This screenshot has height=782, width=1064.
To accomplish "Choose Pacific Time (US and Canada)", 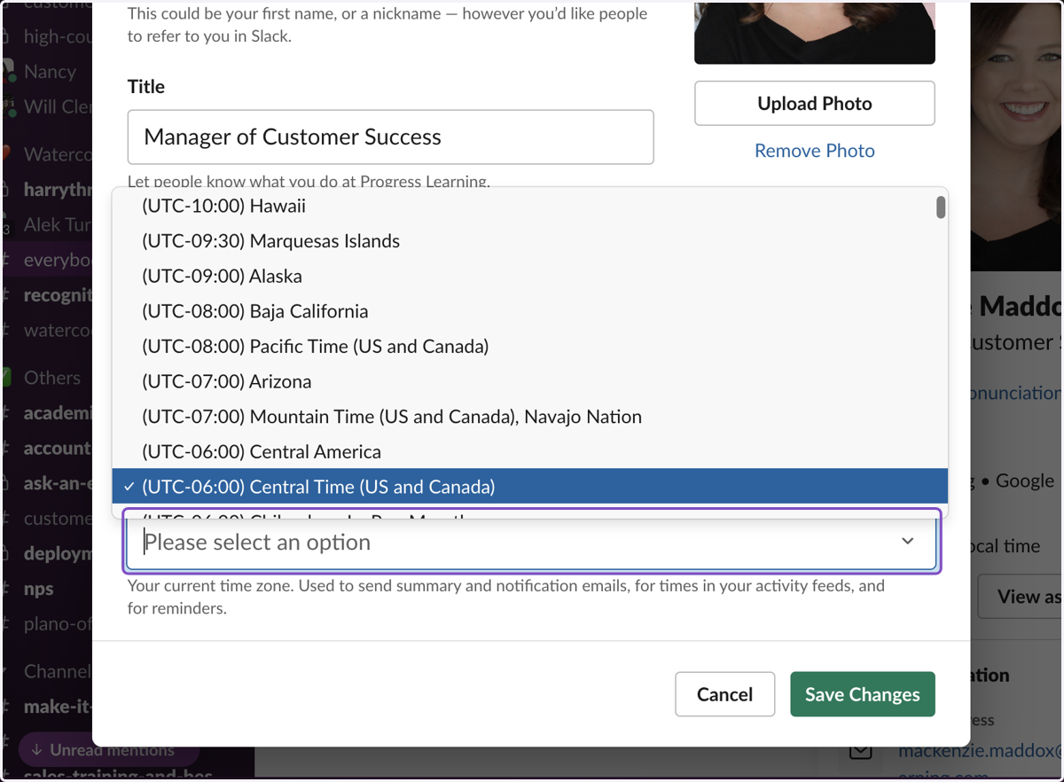I will (x=529, y=347).
